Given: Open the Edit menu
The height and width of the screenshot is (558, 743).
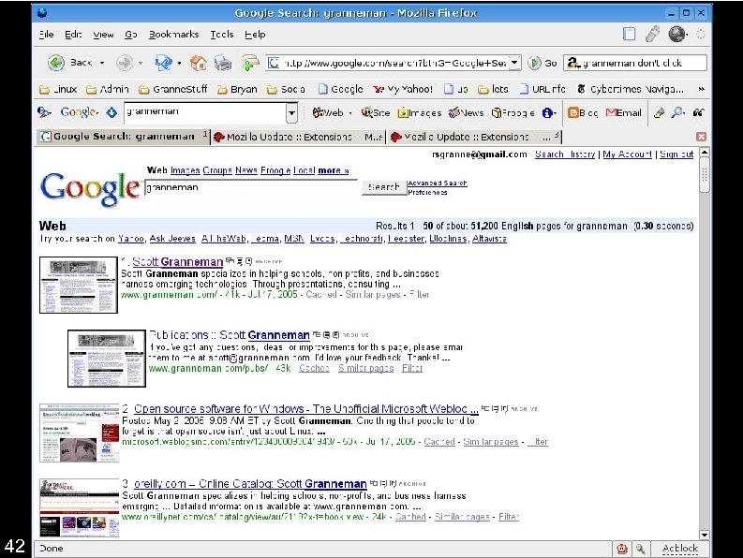Looking at the screenshot, I should (73, 34).
